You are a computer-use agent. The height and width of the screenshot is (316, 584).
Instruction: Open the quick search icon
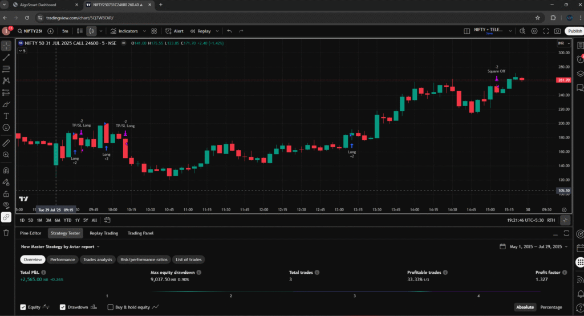pyautogui.click(x=522, y=31)
